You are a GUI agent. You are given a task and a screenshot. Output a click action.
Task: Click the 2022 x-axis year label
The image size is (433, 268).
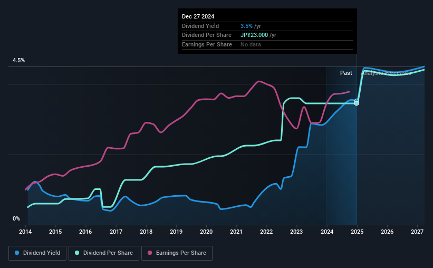tap(266, 232)
